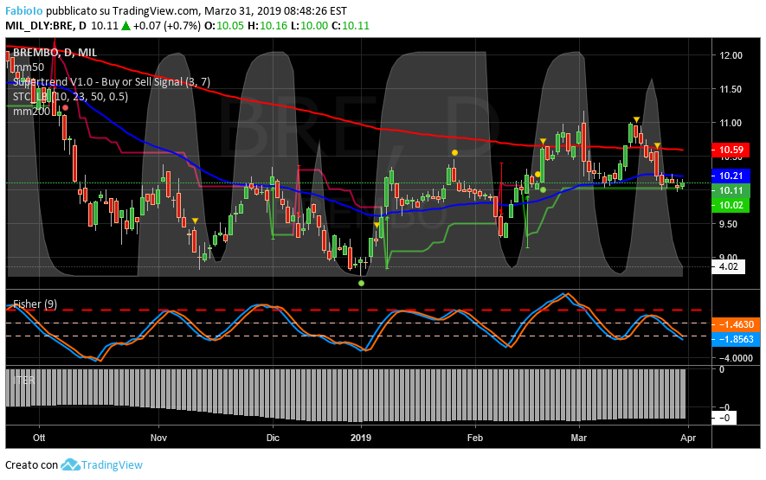Click the Feb label on time axis

coord(475,438)
